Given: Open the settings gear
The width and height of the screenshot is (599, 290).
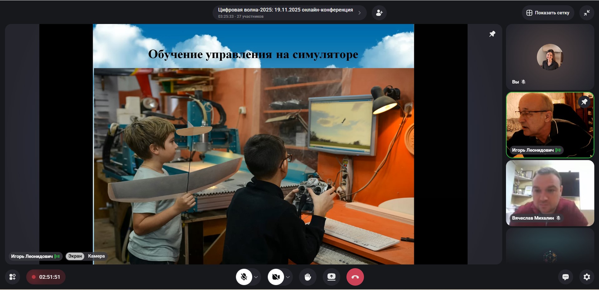Looking at the screenshot, I should [587, 277].
